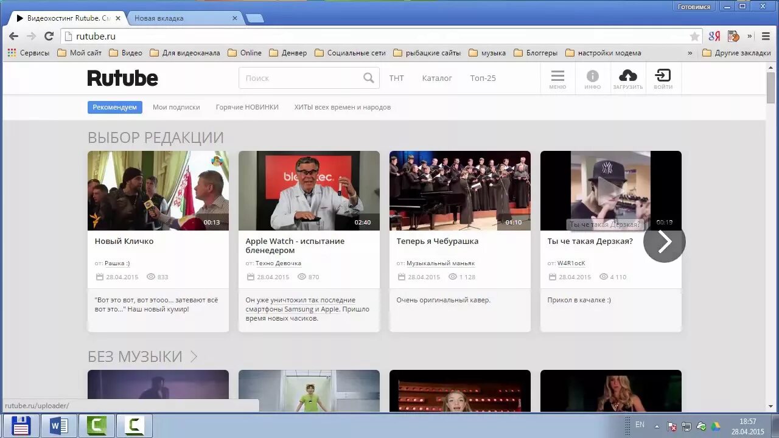Switch to ХИТЫ всех времен и народов tab
The image size is (779, 438).
[343, 107]
